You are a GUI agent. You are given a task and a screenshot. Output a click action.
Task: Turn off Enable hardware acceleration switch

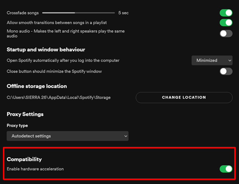pos(226,169)
